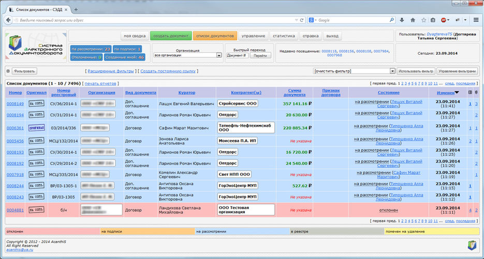Viewport: 484px width, 259px height.
Task: Click the 'НА СОГЛ.' stamp of document 0008149
Action: pyautogui.click(x=36, y=104)
